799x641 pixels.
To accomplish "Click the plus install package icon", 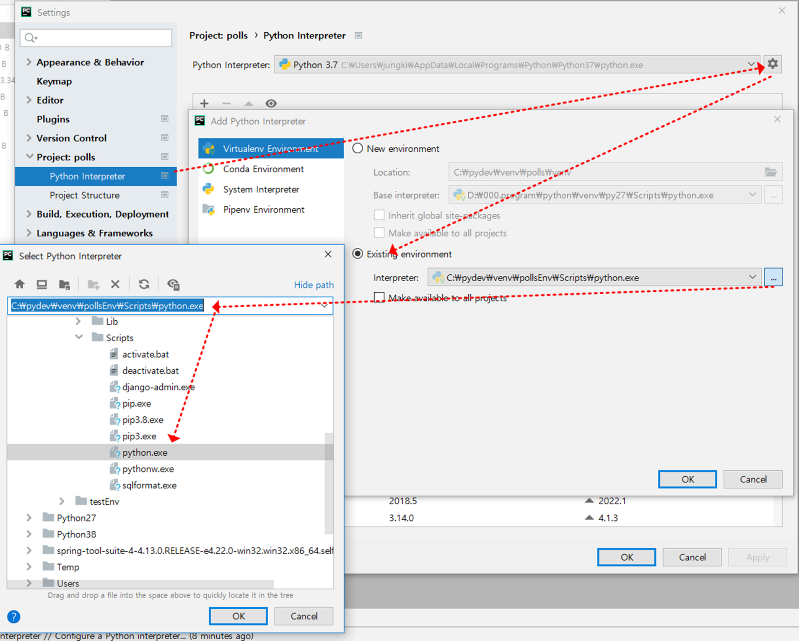I will pos(204,103).
